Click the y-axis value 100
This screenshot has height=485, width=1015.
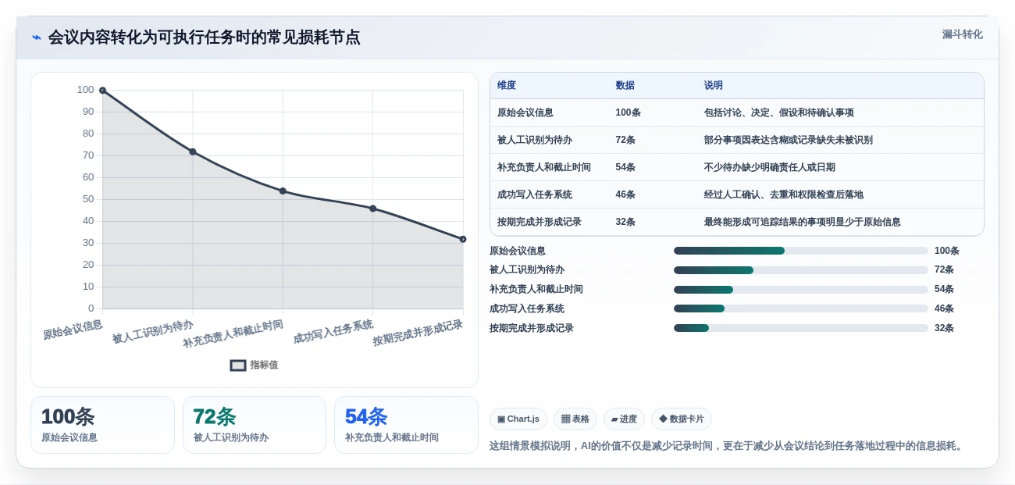[85, 90]
